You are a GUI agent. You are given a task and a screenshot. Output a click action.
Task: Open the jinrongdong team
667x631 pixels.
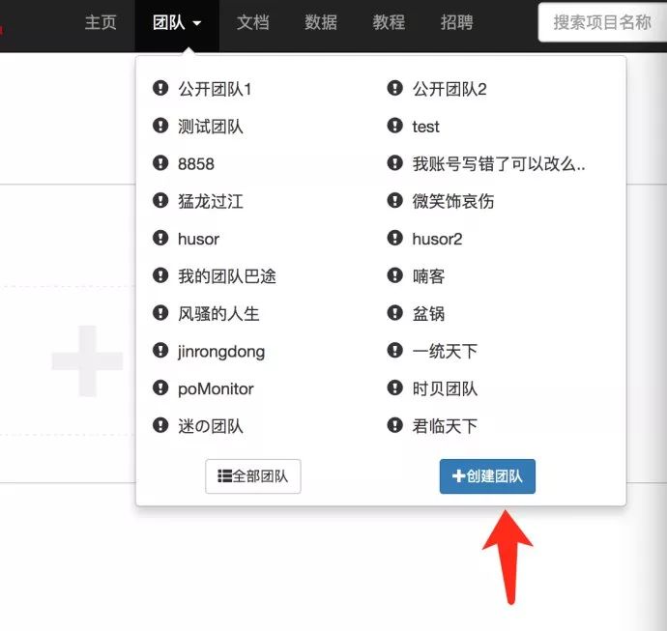(221, 352)
